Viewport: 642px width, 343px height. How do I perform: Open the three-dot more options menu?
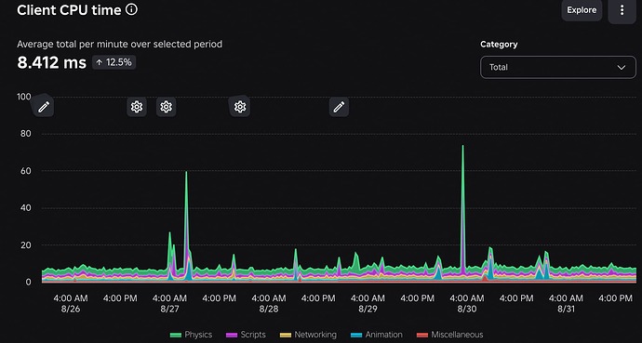tap(622, 10)
